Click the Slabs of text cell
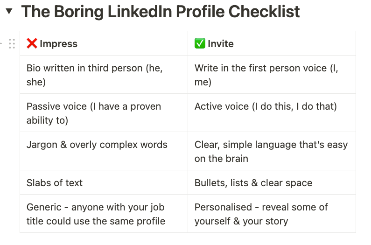The width and height of the screenshot is (371, 245). tap(55, 183)
